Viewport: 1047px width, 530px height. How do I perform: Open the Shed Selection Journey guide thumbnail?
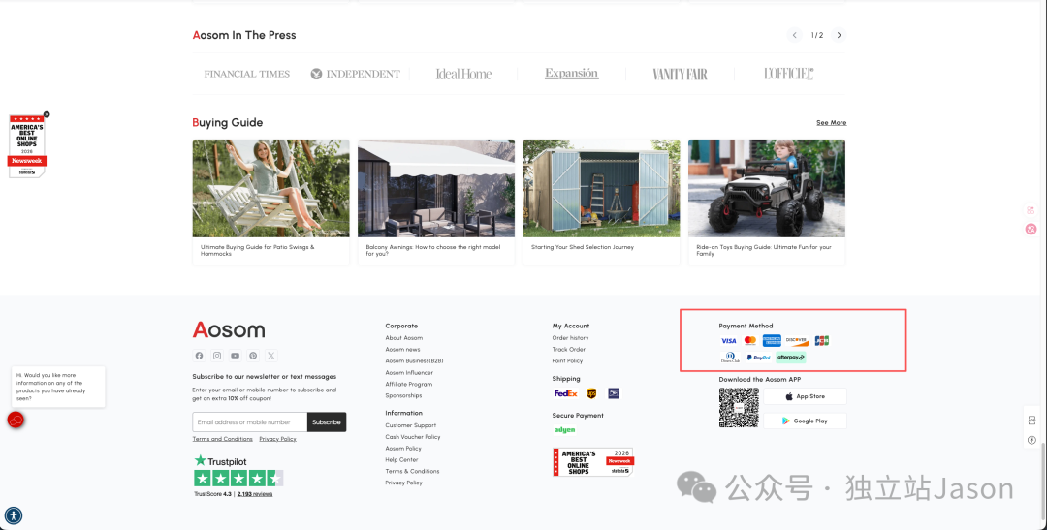(x=601, y=188)
